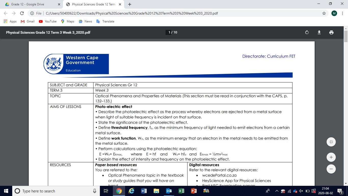Click the scrollbar down arrow

pos(346,183)
